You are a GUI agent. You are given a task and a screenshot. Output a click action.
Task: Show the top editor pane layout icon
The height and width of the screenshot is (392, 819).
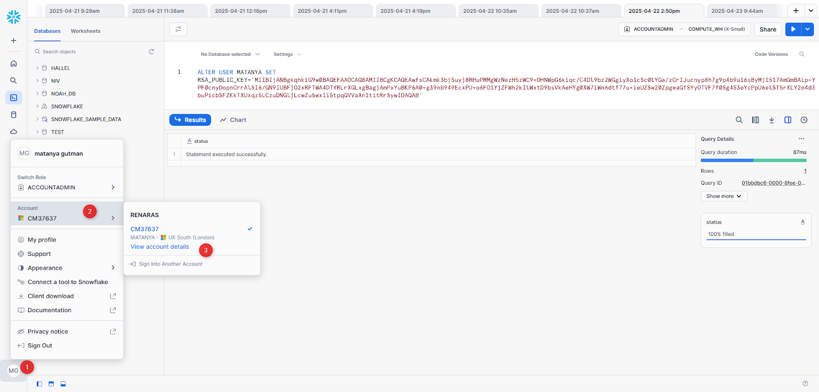tap(51, 384)
